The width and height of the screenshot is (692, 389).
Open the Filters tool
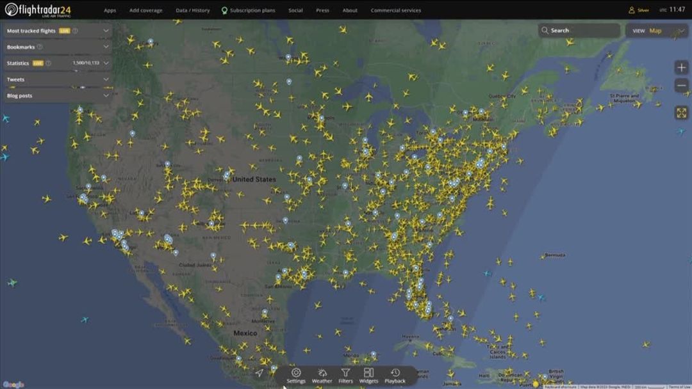tap(345, 376)
